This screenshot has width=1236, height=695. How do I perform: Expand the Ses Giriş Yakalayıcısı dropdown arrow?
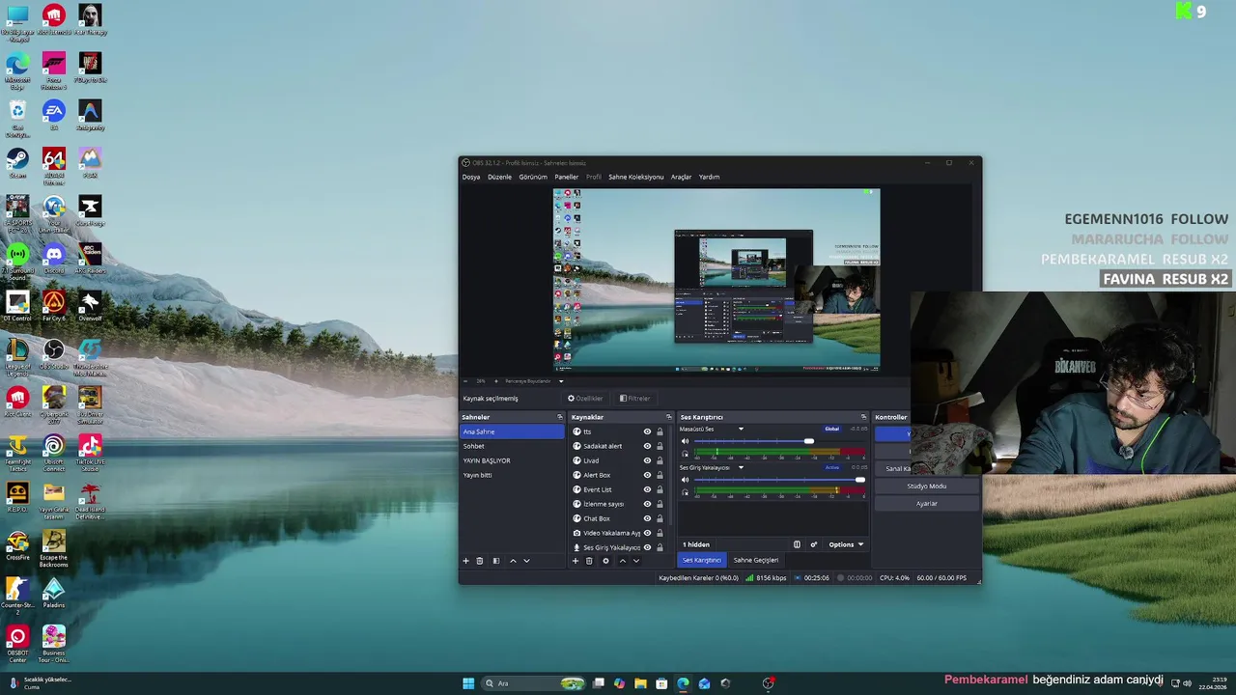741,467
